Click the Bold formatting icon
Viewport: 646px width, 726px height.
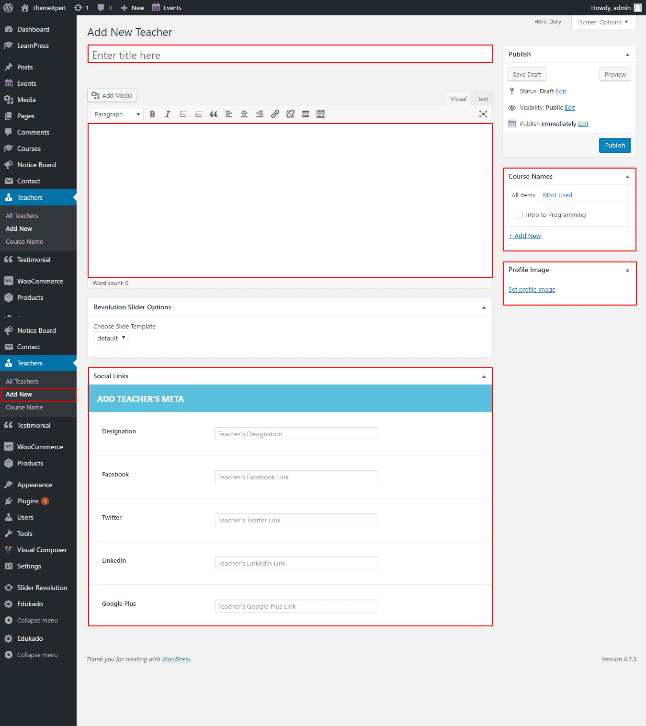(152, 114)
